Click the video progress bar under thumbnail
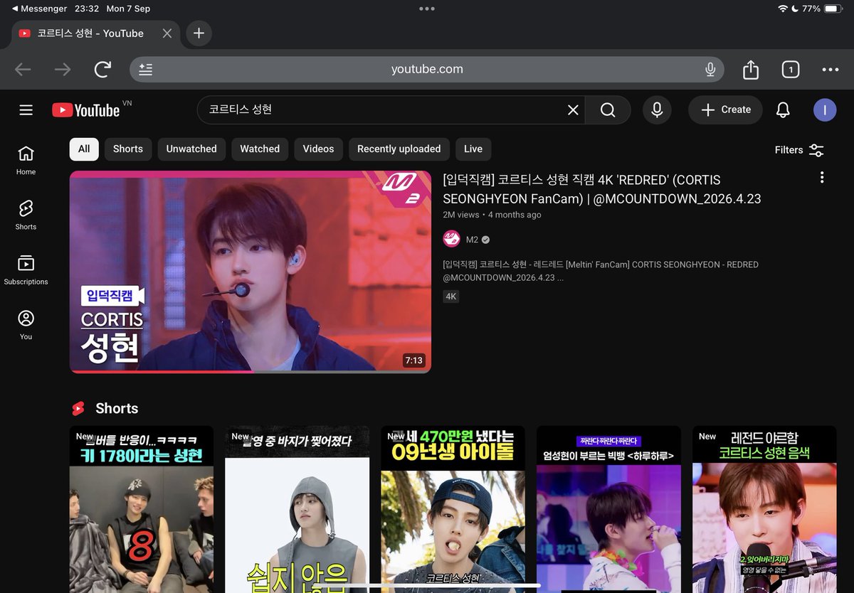The width and height of the screenshot is (854, 593). pos(251,371)
